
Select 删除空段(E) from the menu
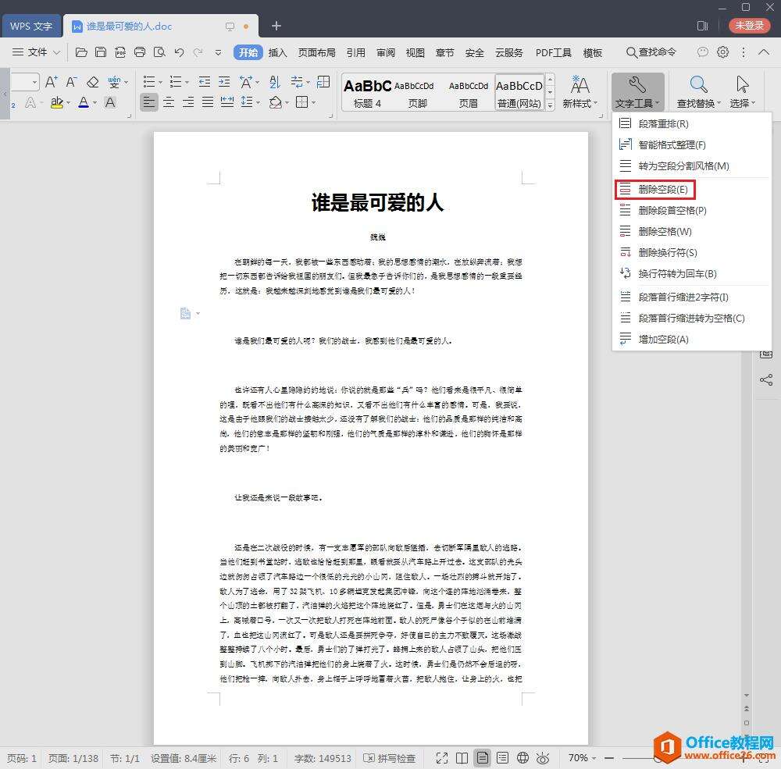click(662, 189)
